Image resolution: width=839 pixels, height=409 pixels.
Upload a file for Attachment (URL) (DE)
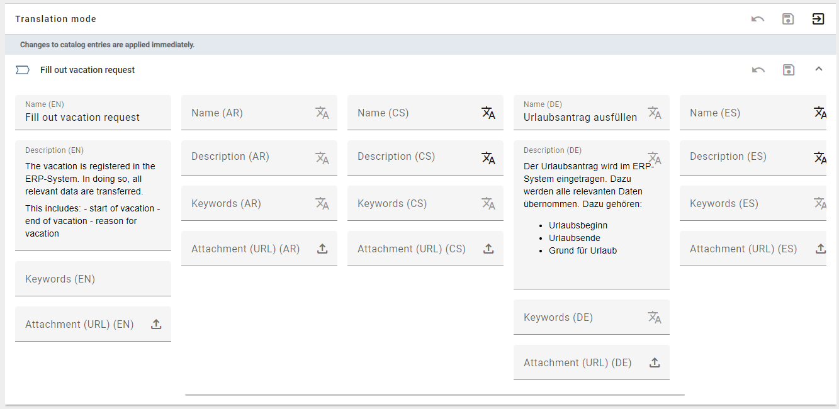click(655, 362)
